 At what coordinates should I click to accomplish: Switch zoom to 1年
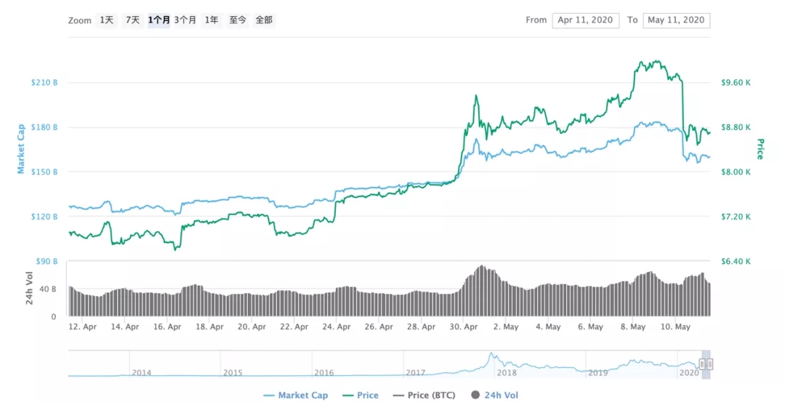(212, 20)
